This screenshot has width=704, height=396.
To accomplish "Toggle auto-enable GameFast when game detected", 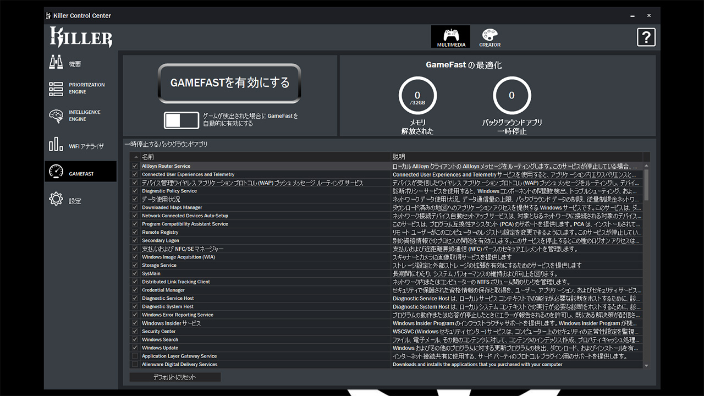I will [x=182, y=120].
